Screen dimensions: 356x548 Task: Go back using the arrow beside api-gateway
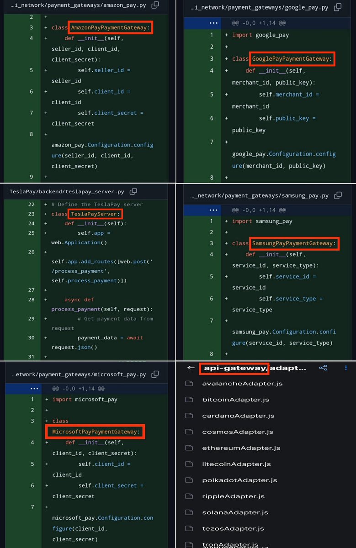[191, 368]
